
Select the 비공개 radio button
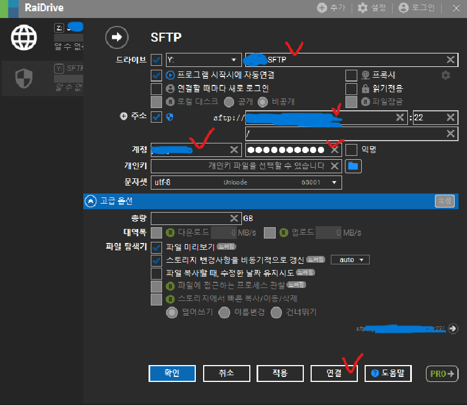click(263, 102)
